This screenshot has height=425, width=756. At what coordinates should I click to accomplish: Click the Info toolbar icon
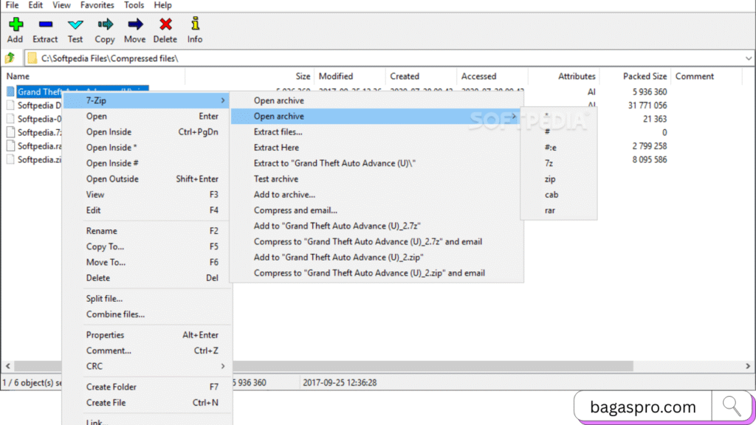193,30
